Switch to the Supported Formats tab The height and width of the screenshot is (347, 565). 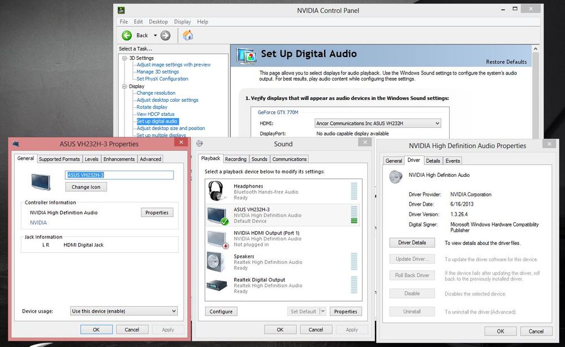(59, 159)
